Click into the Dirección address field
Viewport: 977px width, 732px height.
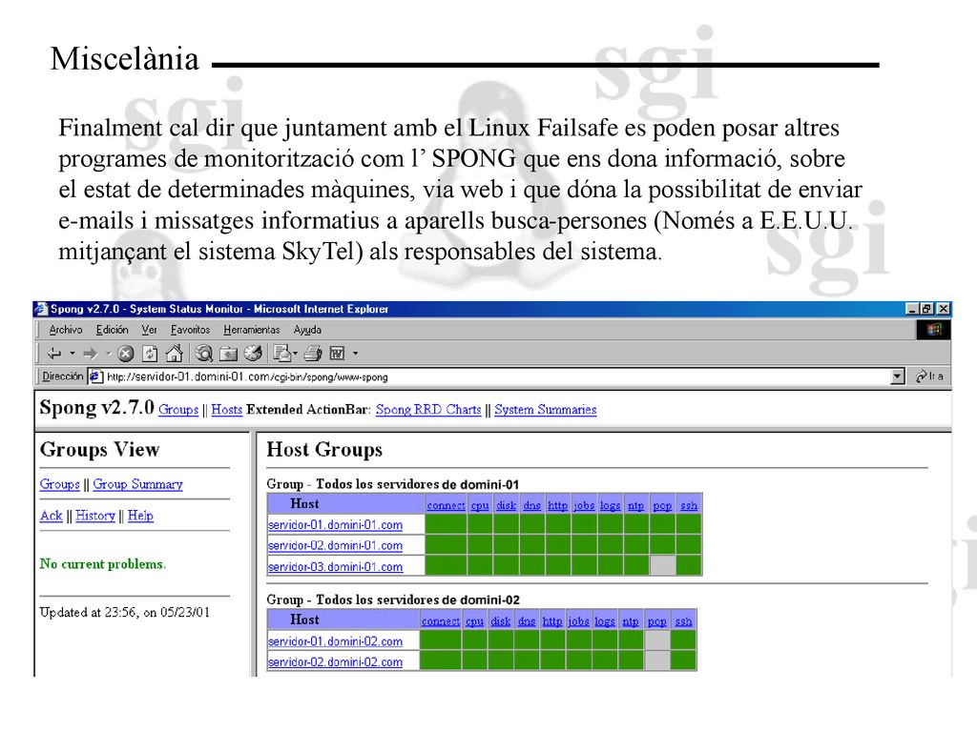pos(495,376)
